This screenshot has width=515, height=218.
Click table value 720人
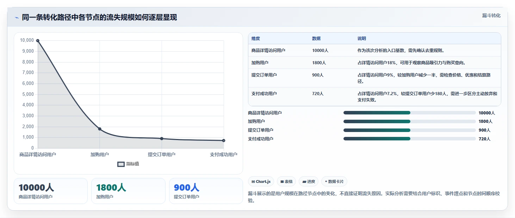(318, 94)
